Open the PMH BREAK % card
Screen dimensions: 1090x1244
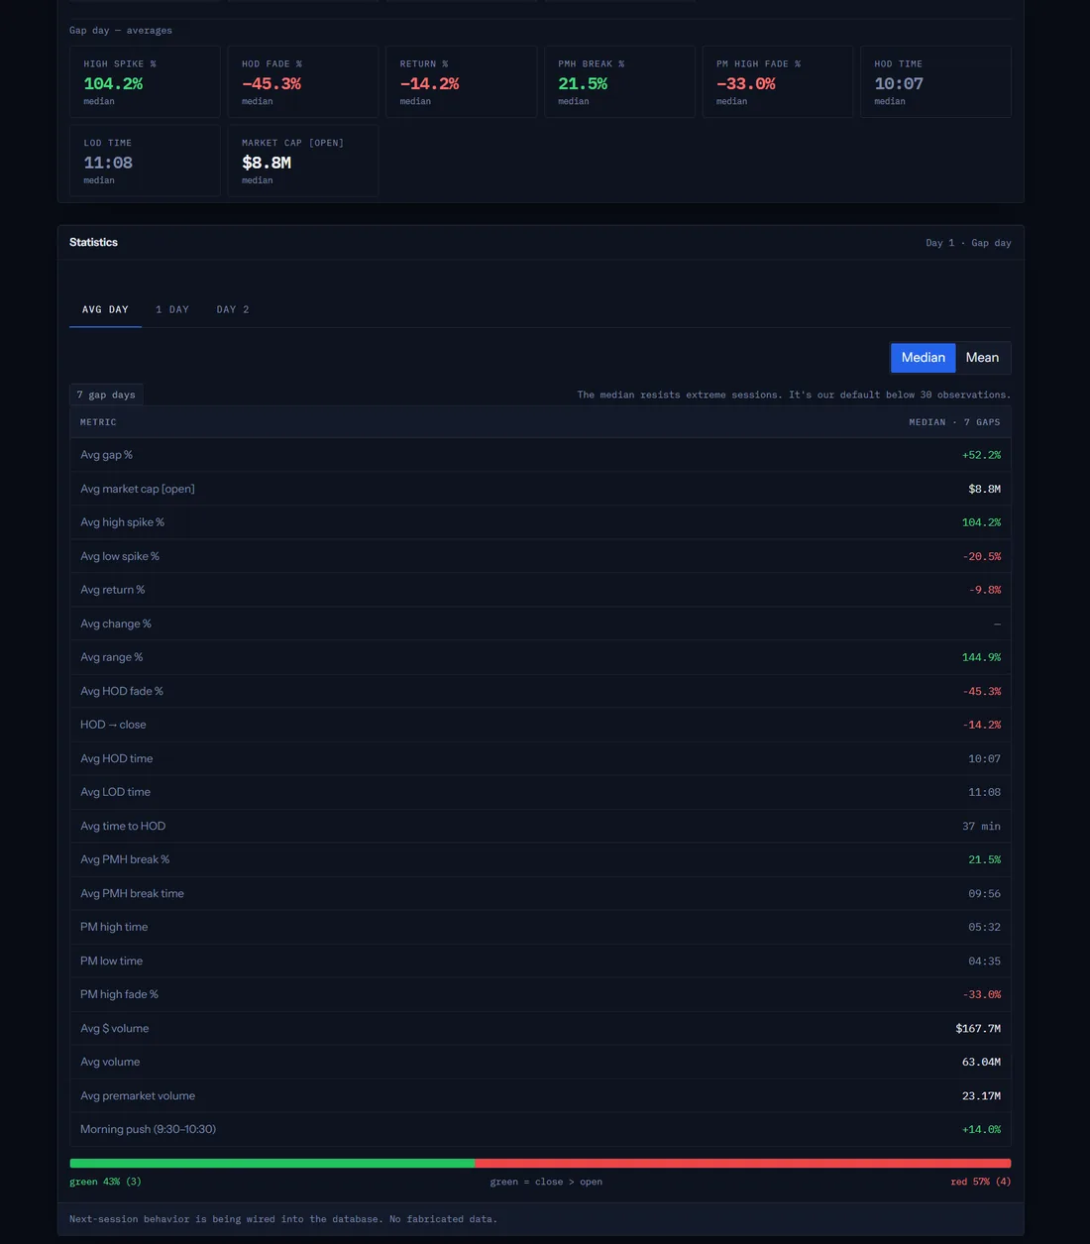(619, 82)
